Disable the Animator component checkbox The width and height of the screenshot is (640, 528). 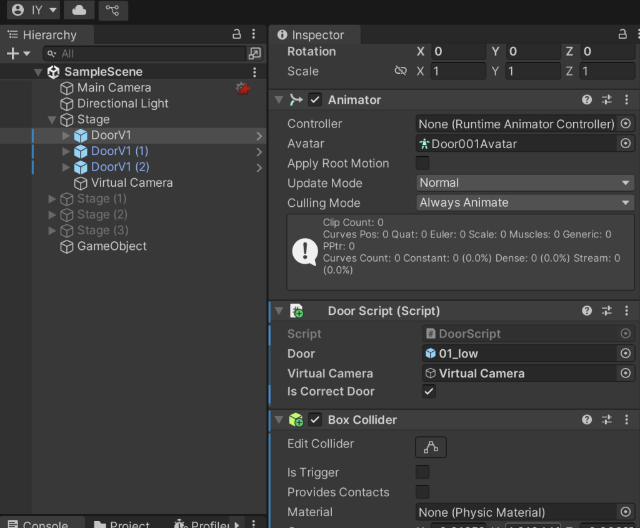[315, 99]
